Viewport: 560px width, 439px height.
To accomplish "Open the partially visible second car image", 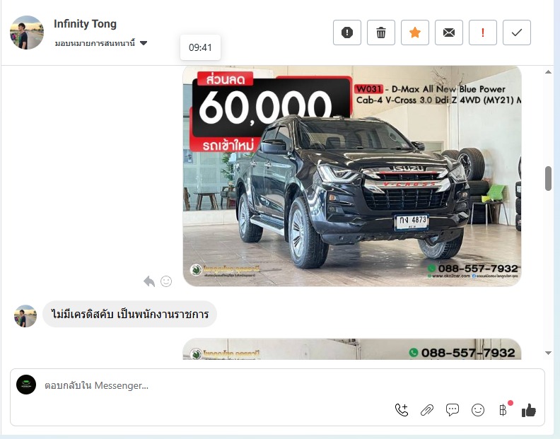I will [x=352, y=349].
